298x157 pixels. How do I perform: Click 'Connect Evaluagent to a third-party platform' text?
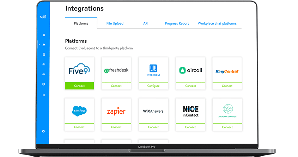pyautogui.click(x=99, y=48)
